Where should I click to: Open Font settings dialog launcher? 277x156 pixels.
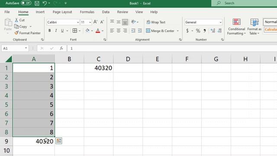tap(105, 39)
